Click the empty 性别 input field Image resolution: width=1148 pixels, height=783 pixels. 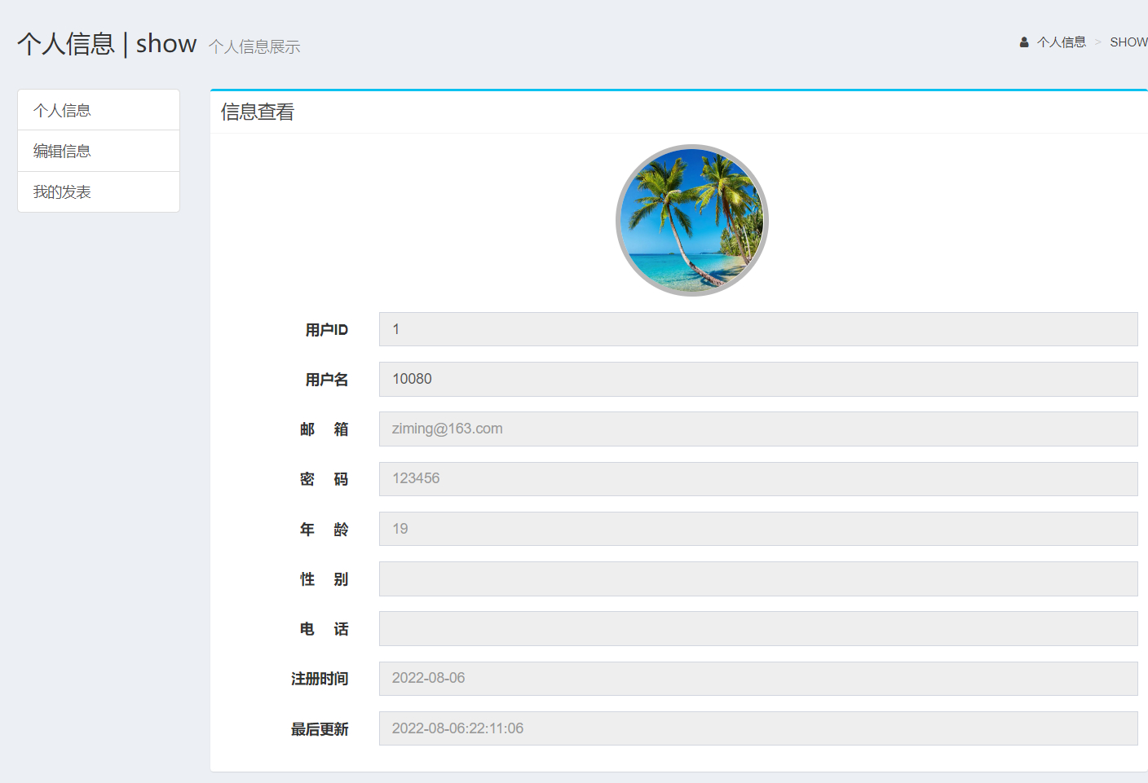(x=757, y=578)
